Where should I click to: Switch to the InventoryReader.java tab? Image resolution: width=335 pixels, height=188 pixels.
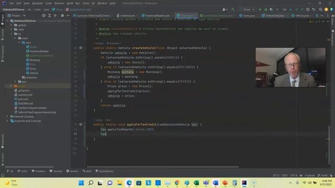tap(156, 16)
